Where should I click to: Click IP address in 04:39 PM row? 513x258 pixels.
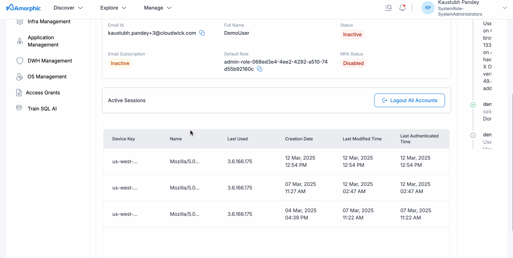coord(240,214)
